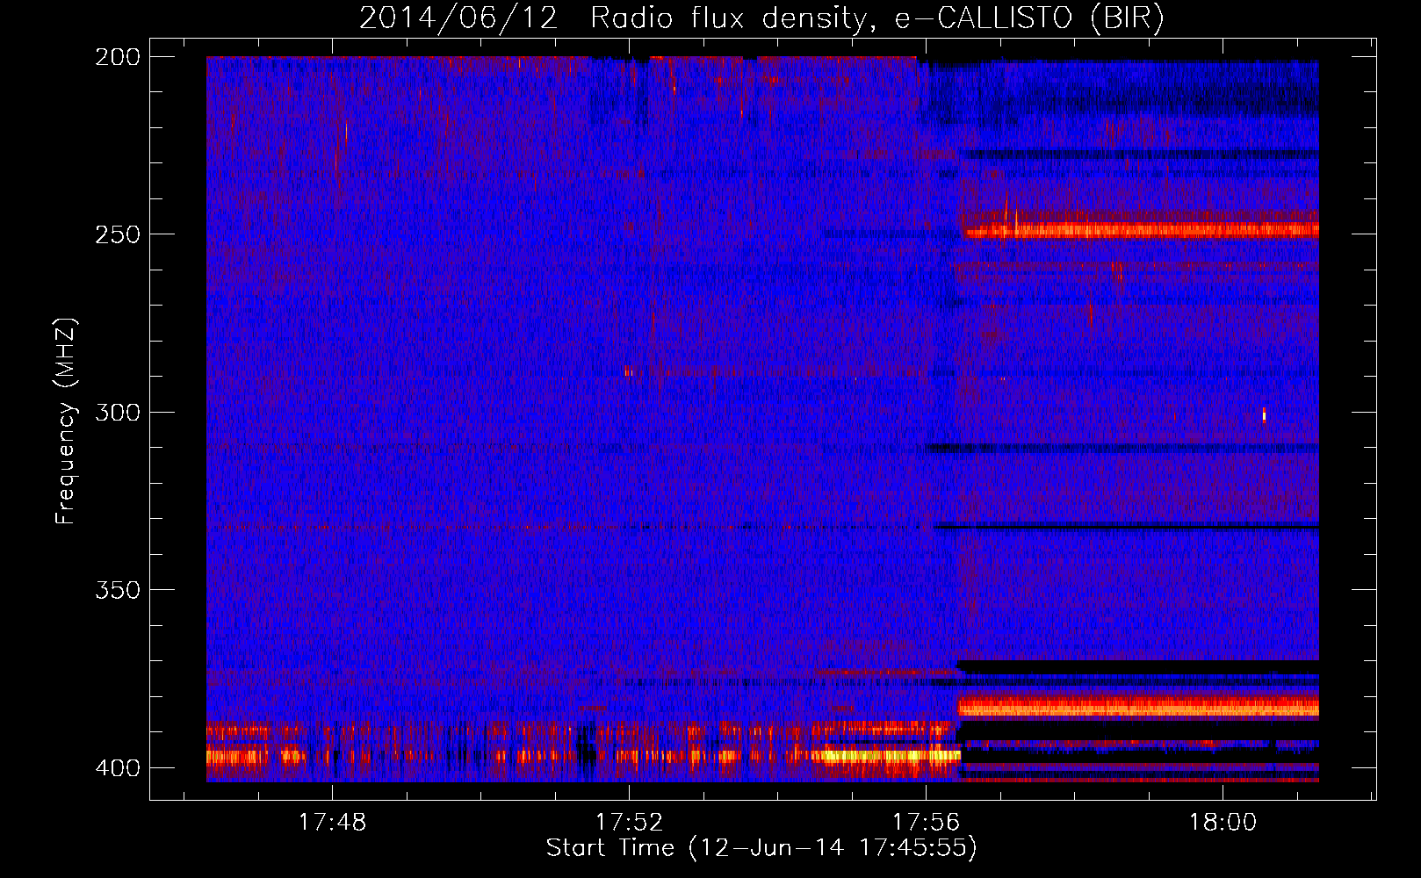This screenshot has height=878, width=1421.
Task: Click the 200 frequency tick label
Action: pyautogui.click(x=117, y=57)
